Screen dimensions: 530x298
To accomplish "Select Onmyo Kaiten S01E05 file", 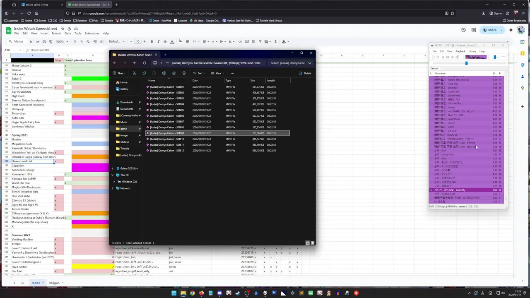I will click(218, 110).
